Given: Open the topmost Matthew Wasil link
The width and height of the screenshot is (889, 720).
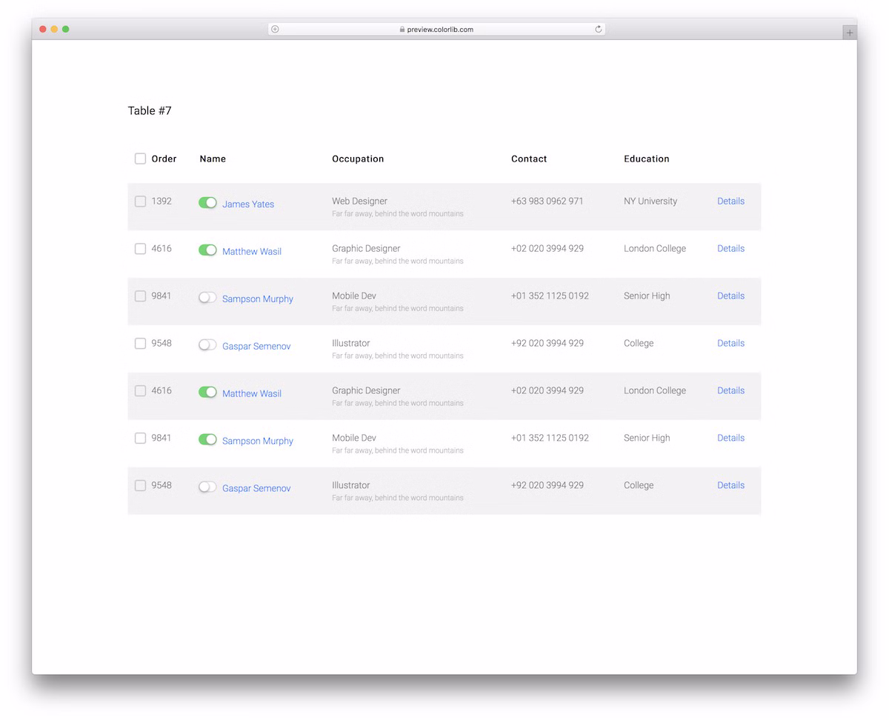Looking at the screenshot, I should [x=252, y=252].
